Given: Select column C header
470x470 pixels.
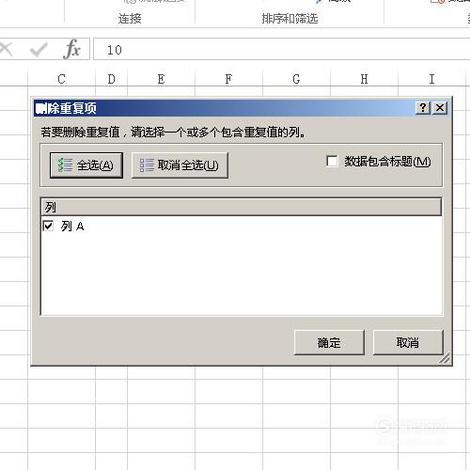Looking at the screenshot, I should click(x=61, y=79).
